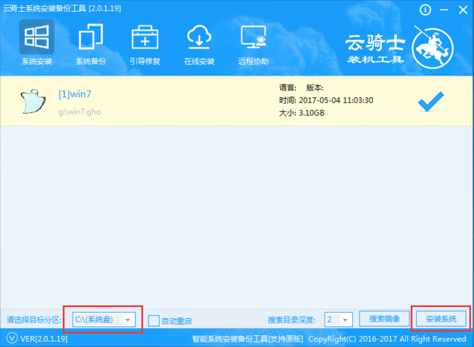Click the g:\win7.gho file path

[79, 111]
